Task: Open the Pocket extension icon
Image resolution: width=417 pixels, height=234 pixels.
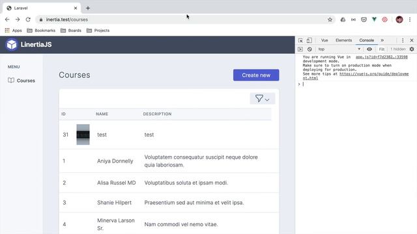Action: [x=364, y=19]
